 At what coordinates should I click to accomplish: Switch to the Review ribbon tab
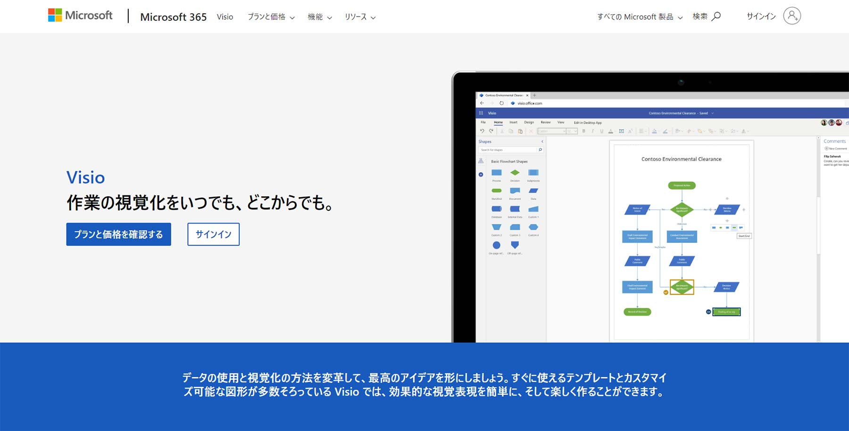click(546, 123)
